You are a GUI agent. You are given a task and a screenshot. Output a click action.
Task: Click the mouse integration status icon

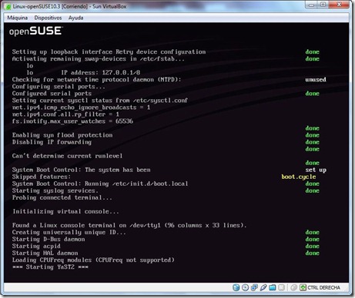pyautogui.click(x=294, y=287)
